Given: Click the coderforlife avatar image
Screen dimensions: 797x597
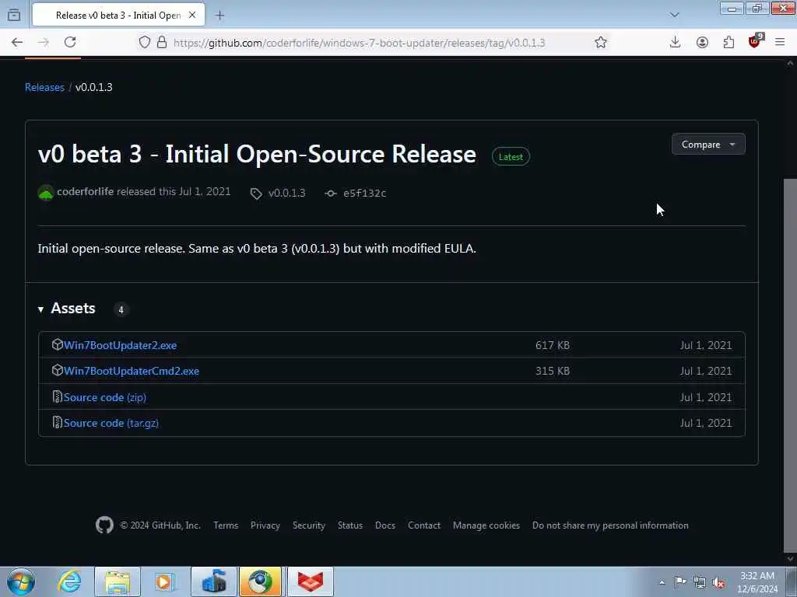Looking at the screenshot, I should (x=46, y=193).
